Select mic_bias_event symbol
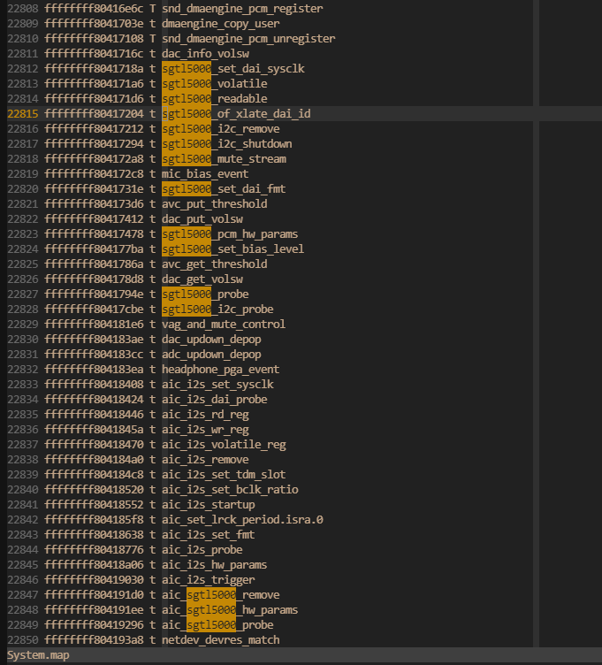 point(205,174)
